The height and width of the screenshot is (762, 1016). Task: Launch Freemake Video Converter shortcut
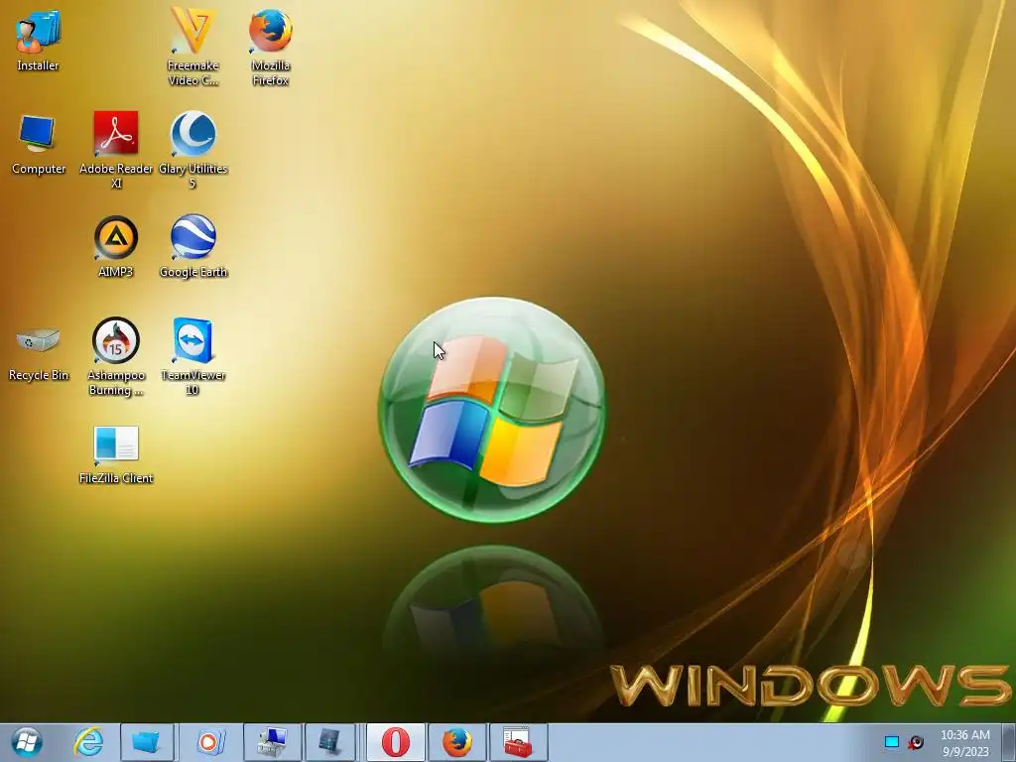[x=192, y=48]
